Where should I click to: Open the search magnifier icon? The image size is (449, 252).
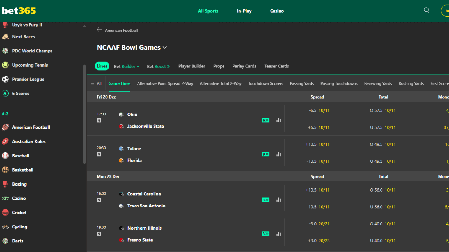click(427, 11)
